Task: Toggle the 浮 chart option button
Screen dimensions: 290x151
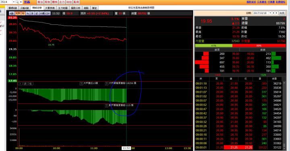Action: coord(32,14)
